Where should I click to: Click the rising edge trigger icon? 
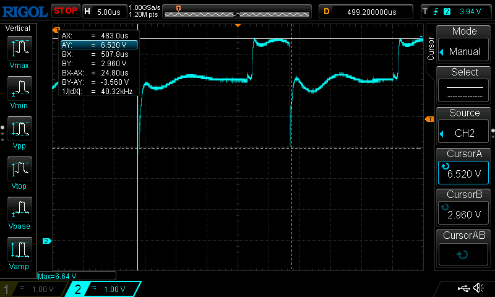(436, 12)
